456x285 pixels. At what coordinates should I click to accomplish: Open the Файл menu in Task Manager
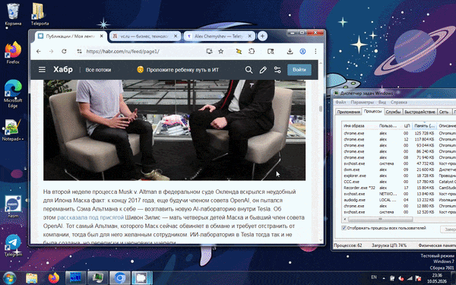[340, 102]
